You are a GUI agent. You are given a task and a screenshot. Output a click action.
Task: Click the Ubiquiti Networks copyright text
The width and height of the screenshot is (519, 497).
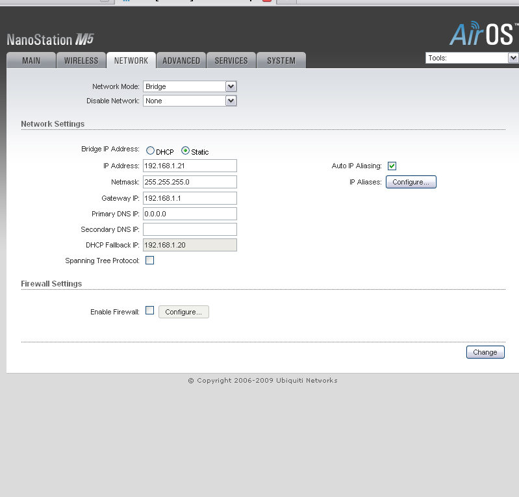(263, 381)
